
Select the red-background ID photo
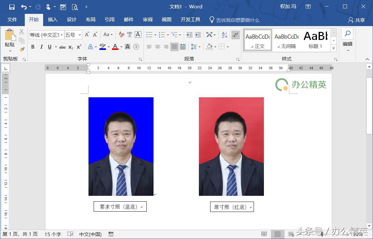coord(231,146)
